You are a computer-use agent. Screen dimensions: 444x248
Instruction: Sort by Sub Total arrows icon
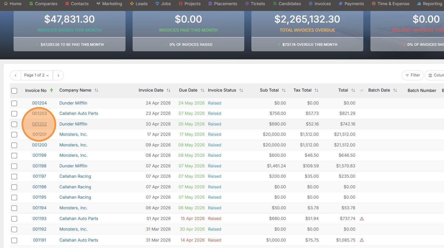coord(284,90)
